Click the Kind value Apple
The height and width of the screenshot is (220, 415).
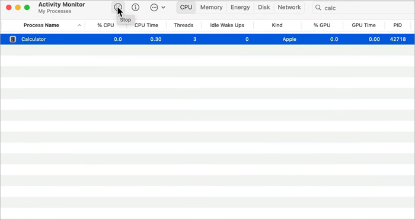289,40
